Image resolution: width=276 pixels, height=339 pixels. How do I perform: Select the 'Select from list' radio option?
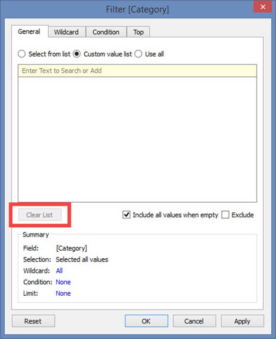(x=44, y=54)
